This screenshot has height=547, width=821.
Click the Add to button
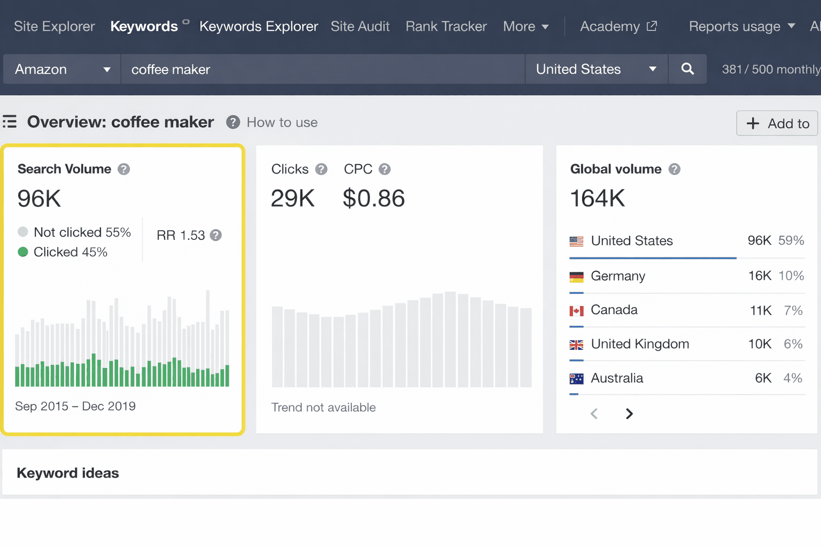coord(777,123)
